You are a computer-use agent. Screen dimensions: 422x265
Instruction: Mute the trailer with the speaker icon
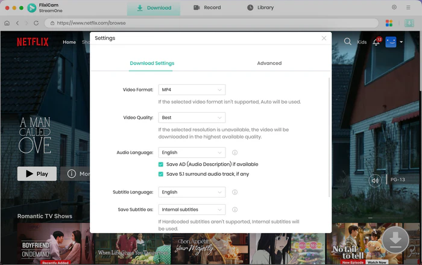(x=376, y=180)
